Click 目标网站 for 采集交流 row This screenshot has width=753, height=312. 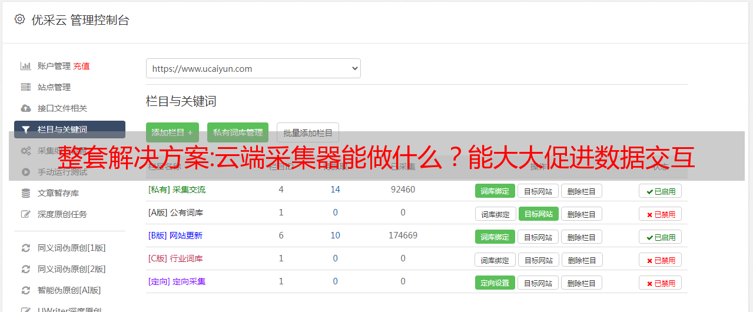pos(538,191)
